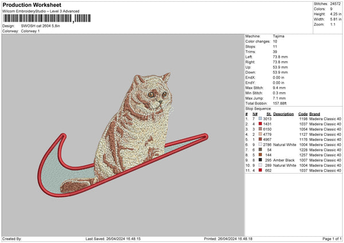The width and height of the screenshot is (344, 243).
Task: Click the Color changes value '10'
Action: click(275, 41)
